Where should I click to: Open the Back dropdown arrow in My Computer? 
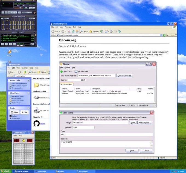[x=16, y=72]
